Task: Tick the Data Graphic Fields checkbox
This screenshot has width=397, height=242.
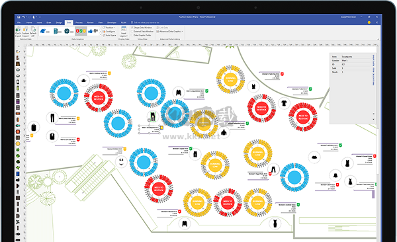Action: 132,36
